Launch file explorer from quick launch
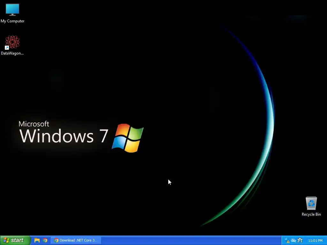327x245 pixels. click(x=37, y=240)
